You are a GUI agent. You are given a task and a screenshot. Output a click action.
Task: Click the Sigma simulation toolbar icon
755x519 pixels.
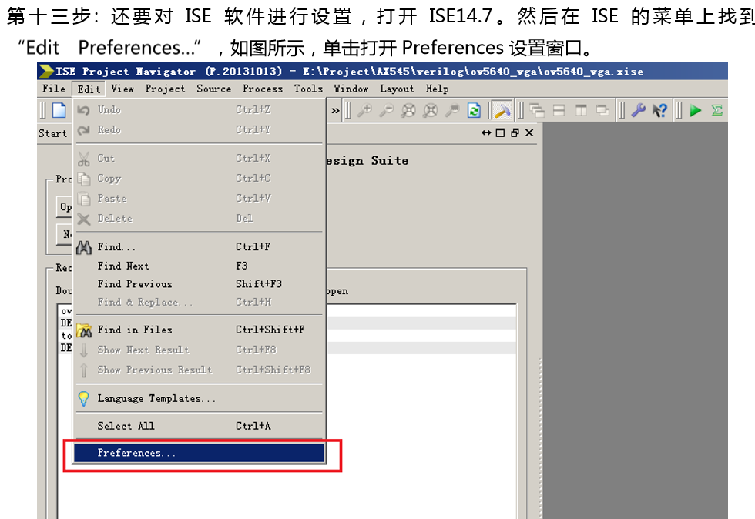coord(716,110)
